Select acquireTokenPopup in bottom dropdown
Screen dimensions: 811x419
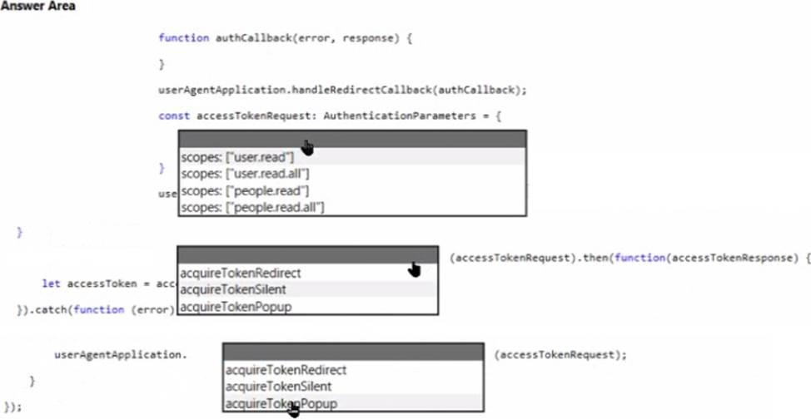coord(353,403)
